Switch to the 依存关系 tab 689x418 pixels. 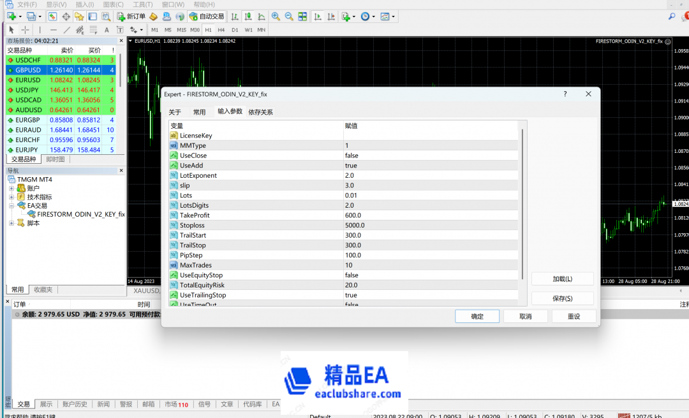[260, 112]
